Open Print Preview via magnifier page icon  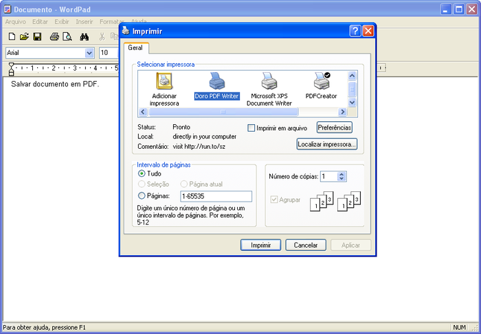(67, 37)
